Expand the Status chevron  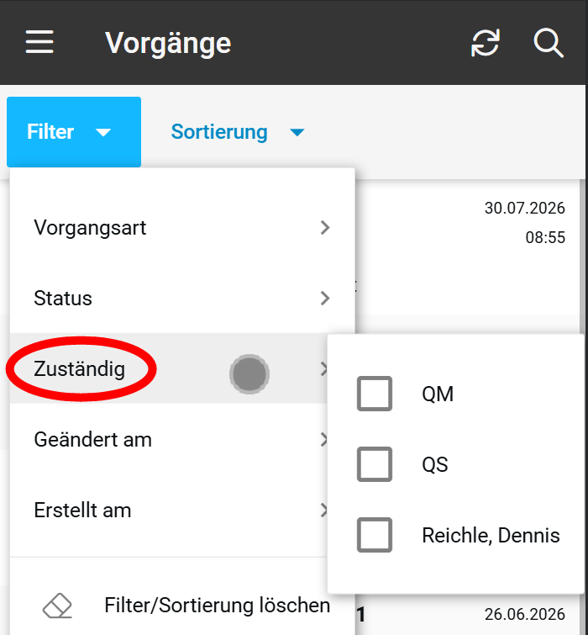point(325,298)
